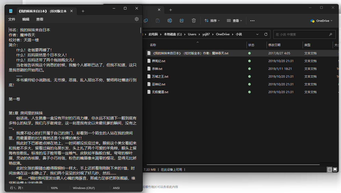Image resolution: width=341 pixels, height=193 pixels.
Task: Click the copy icon in Explorer toolbar
Action: (146, 21)
